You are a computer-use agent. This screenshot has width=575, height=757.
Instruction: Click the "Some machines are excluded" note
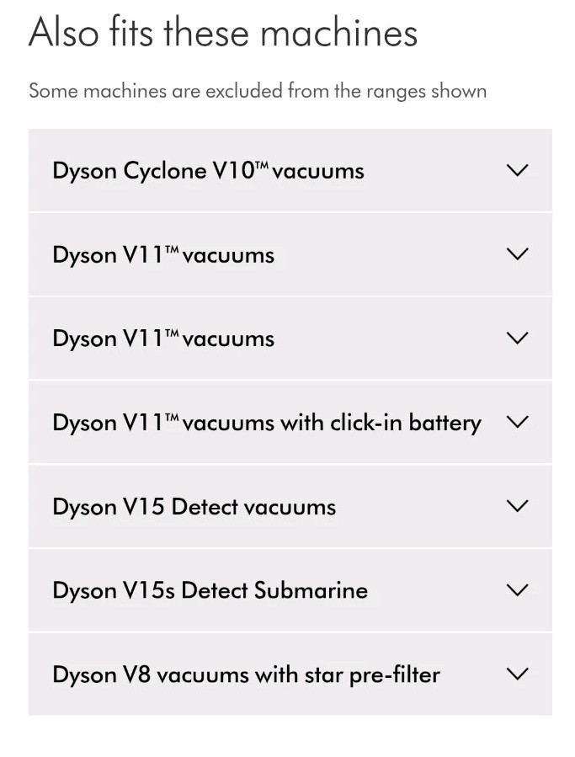coord(258,91)
